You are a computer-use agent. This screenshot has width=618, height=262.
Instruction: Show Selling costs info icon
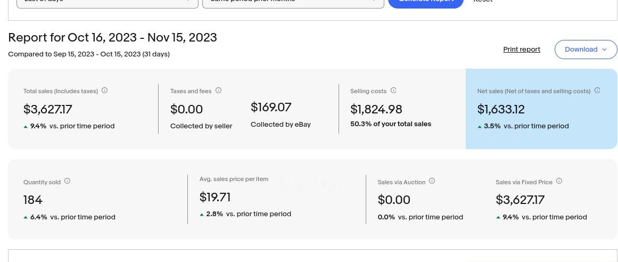[x=393, y=91]
